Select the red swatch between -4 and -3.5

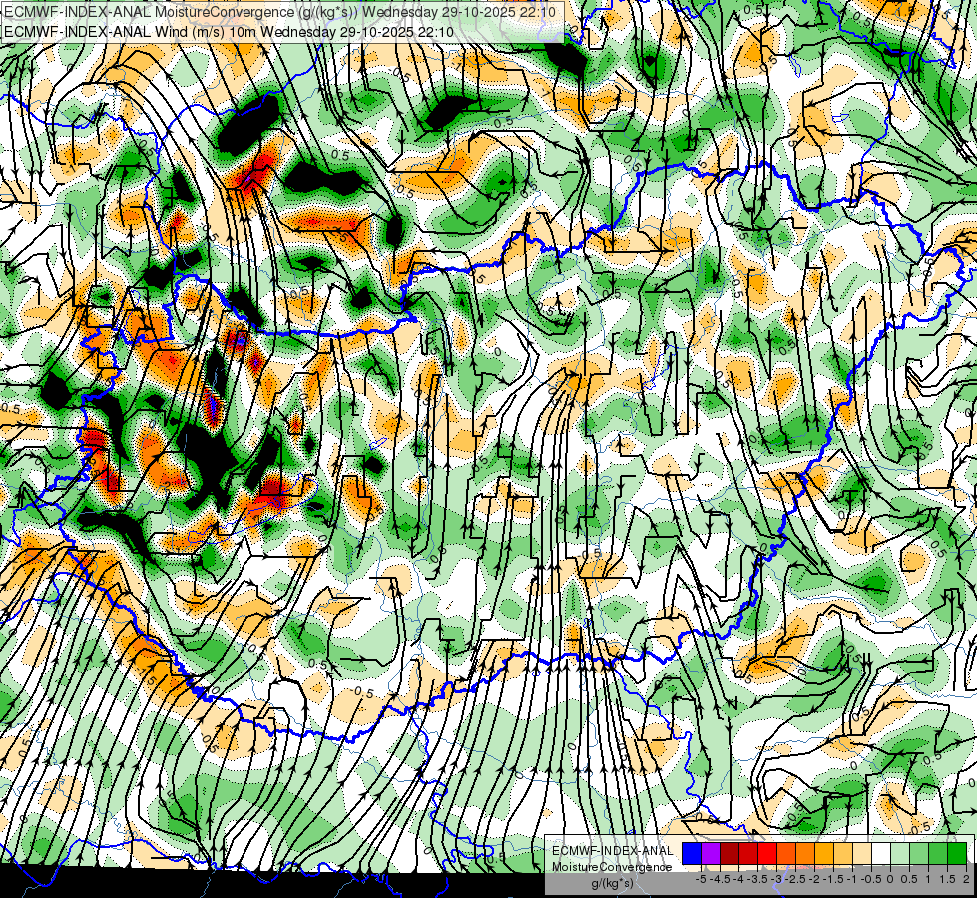[748, 854]
